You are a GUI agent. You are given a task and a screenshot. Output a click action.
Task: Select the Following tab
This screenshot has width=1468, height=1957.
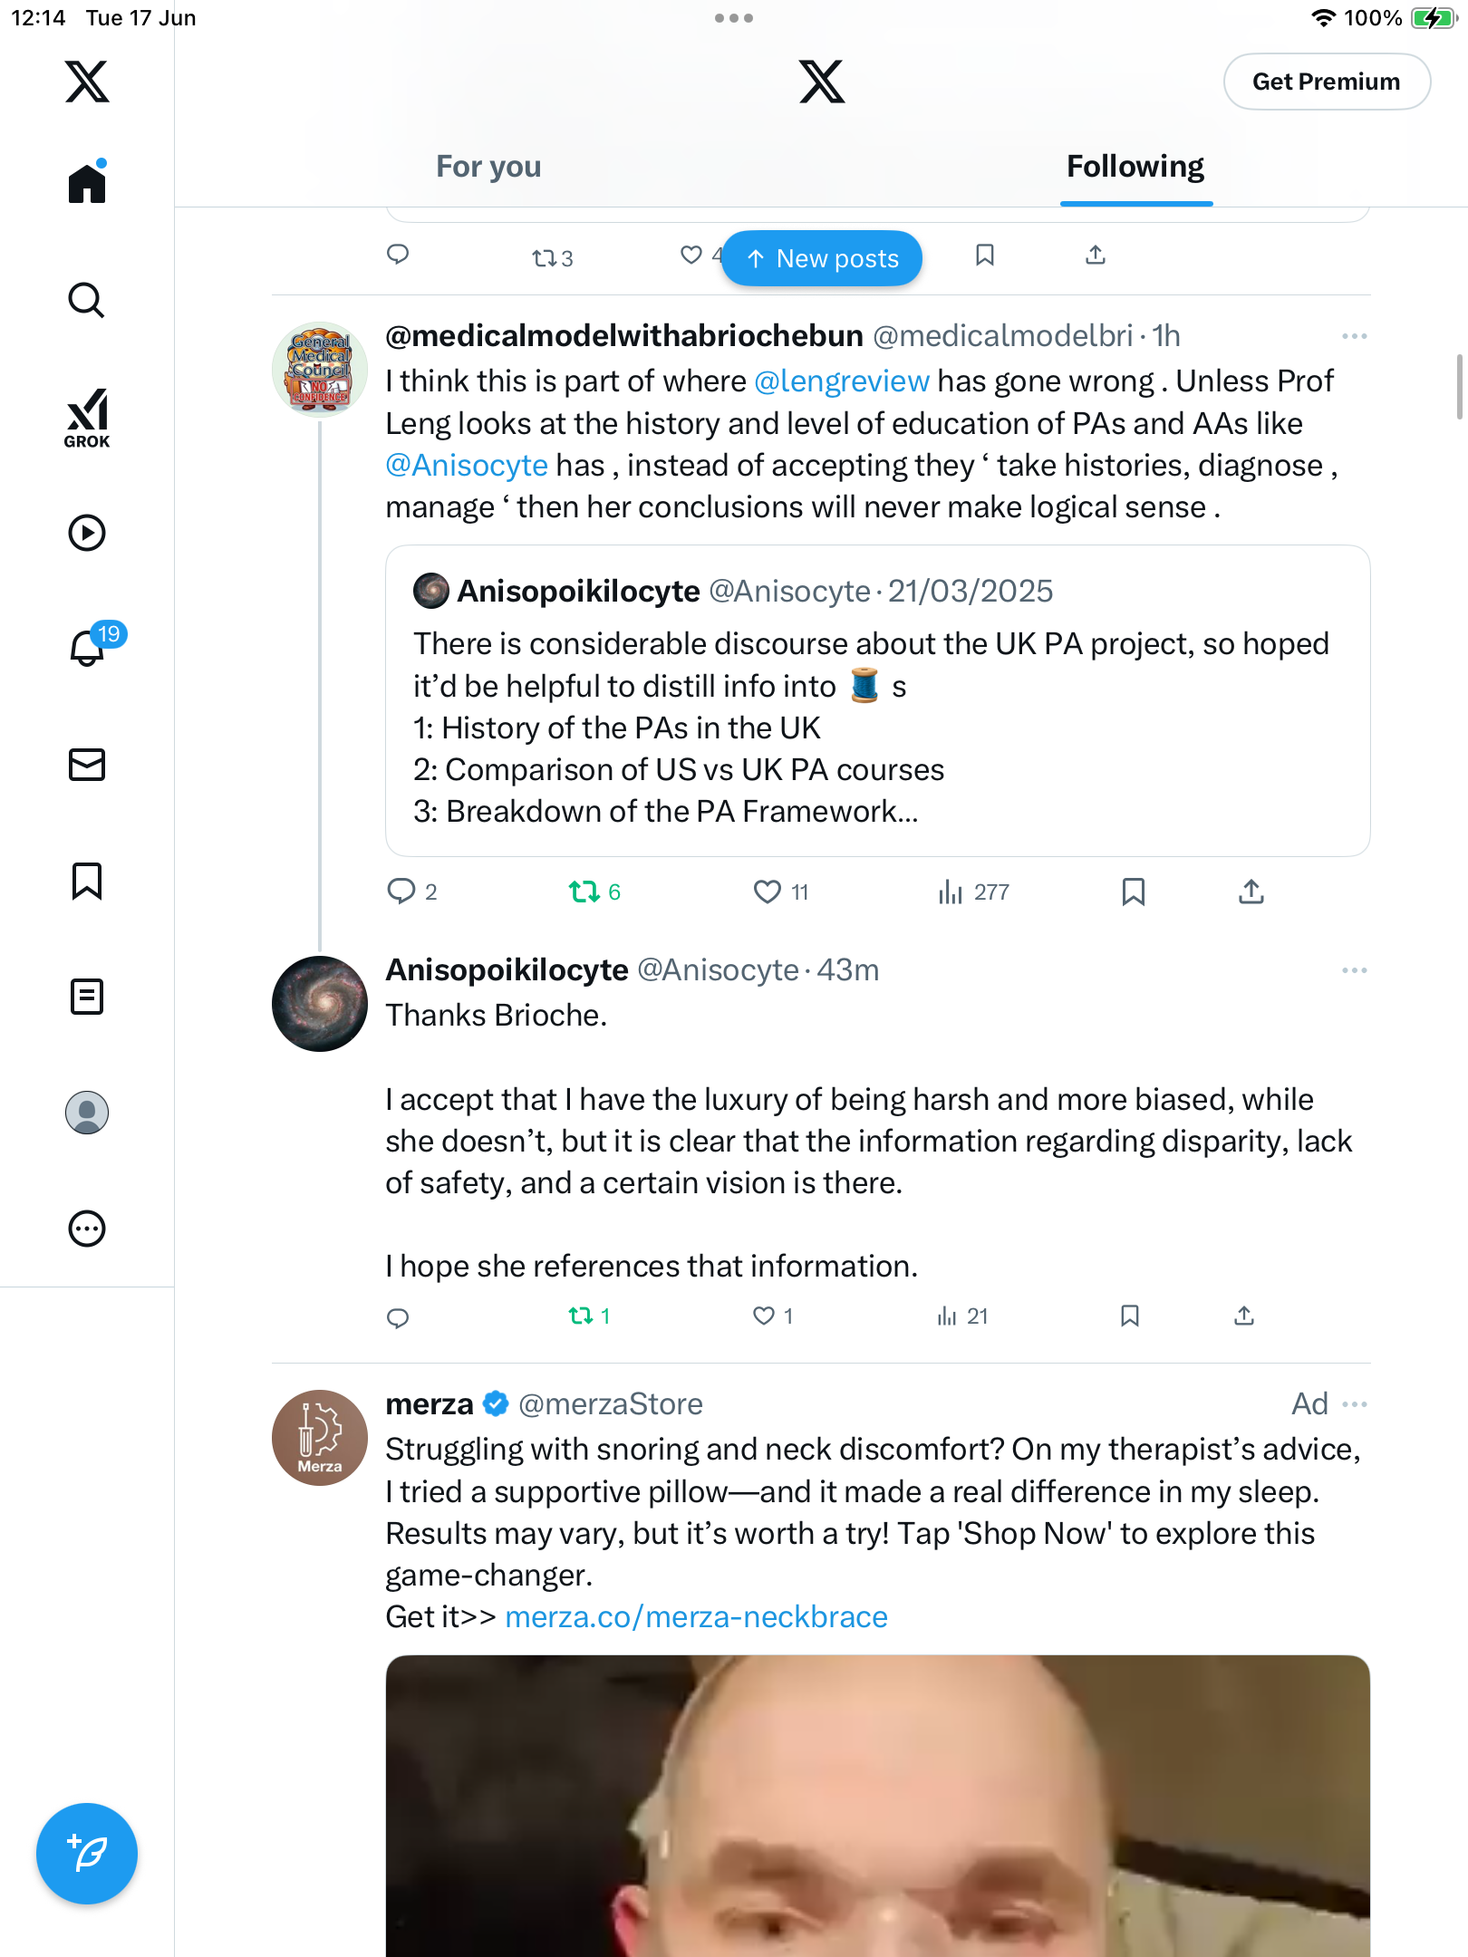[1135, 167]
